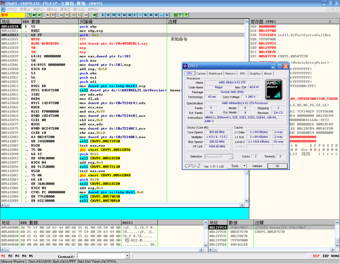Select memory window M1

click(3, 256)
